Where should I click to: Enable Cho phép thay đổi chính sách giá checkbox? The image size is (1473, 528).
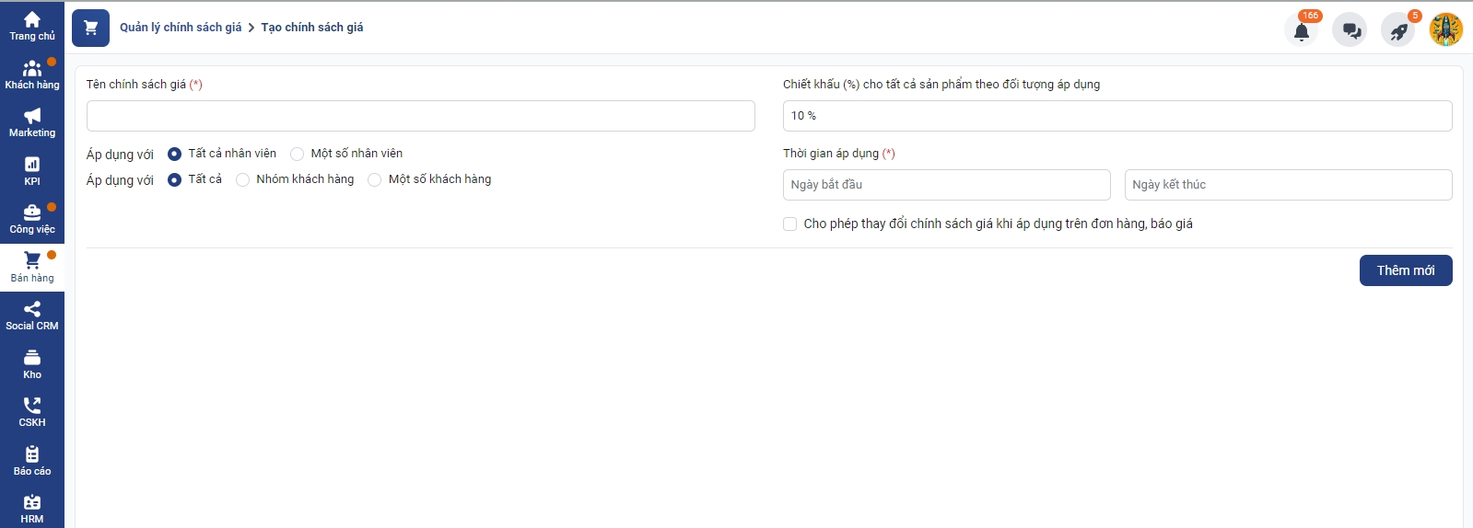[789, 224]
